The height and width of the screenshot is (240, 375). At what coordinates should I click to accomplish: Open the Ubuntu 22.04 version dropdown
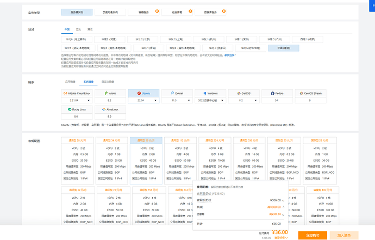143,100
